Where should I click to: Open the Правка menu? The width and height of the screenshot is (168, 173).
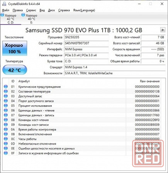(x=18, y=10)
